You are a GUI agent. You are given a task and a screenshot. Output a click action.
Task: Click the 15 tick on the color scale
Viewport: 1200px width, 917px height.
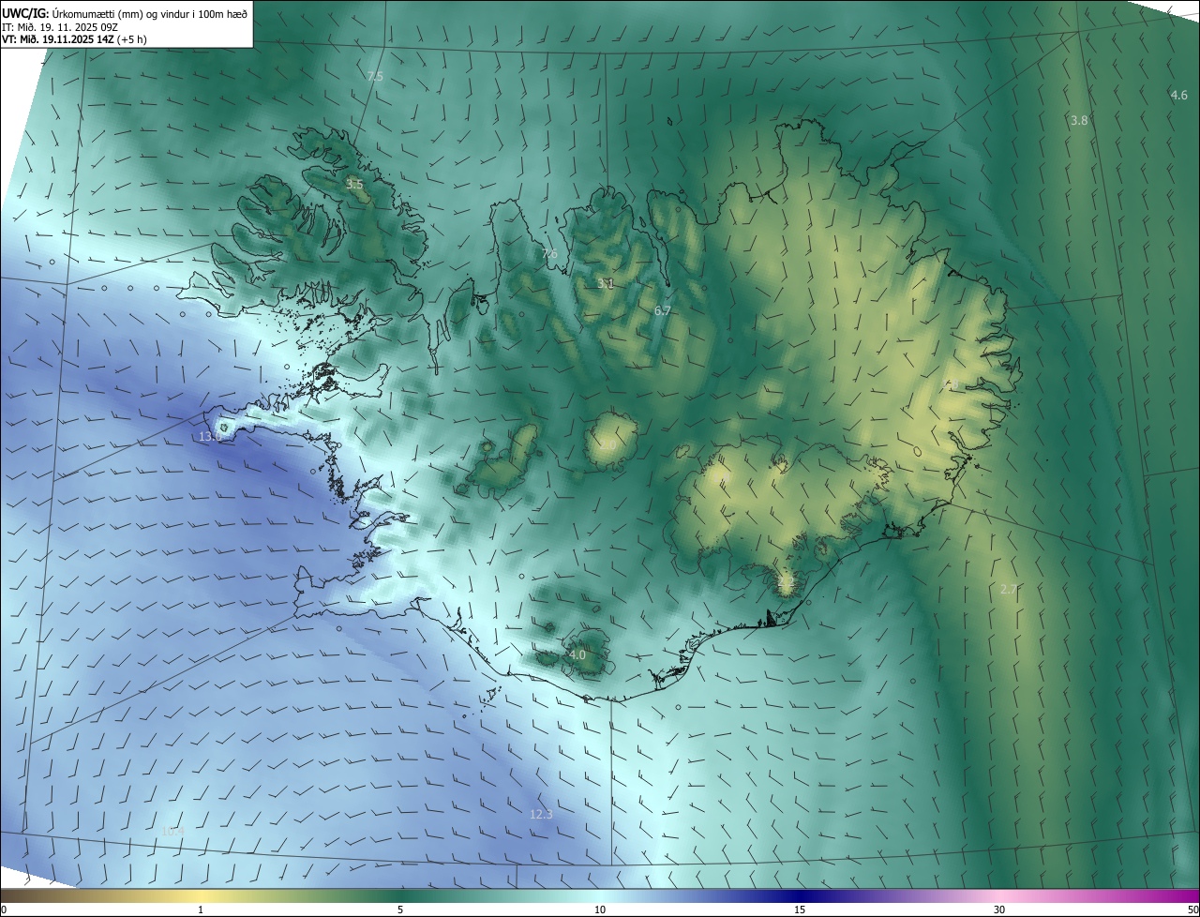point(800,909)
